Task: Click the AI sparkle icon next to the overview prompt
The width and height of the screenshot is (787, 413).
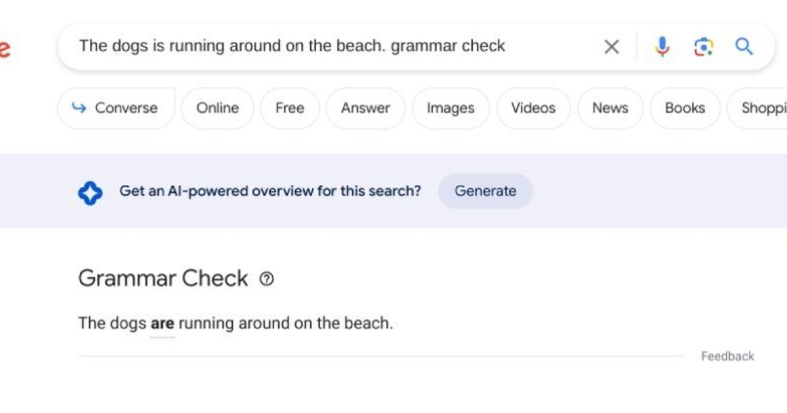Action: pos(91,191)
